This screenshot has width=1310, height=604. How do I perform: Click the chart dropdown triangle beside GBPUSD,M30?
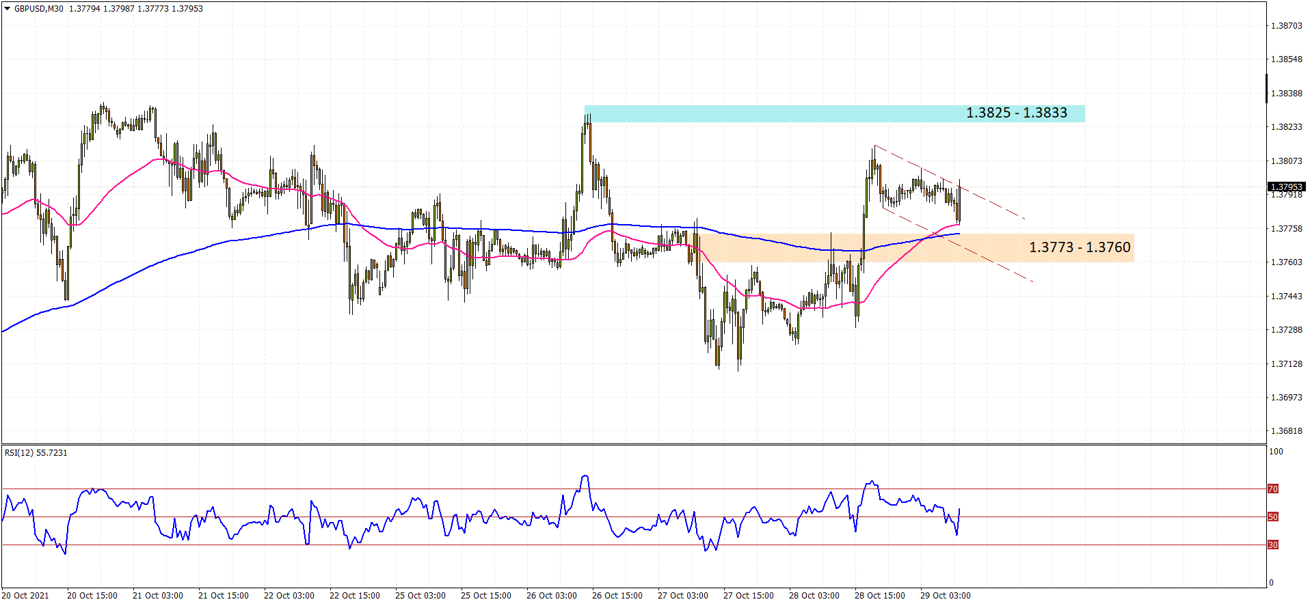(x=7, y=9)
